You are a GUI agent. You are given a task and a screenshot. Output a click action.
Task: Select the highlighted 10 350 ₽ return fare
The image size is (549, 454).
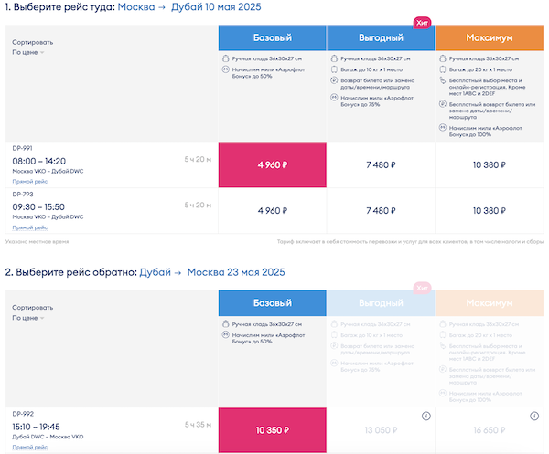272,430
